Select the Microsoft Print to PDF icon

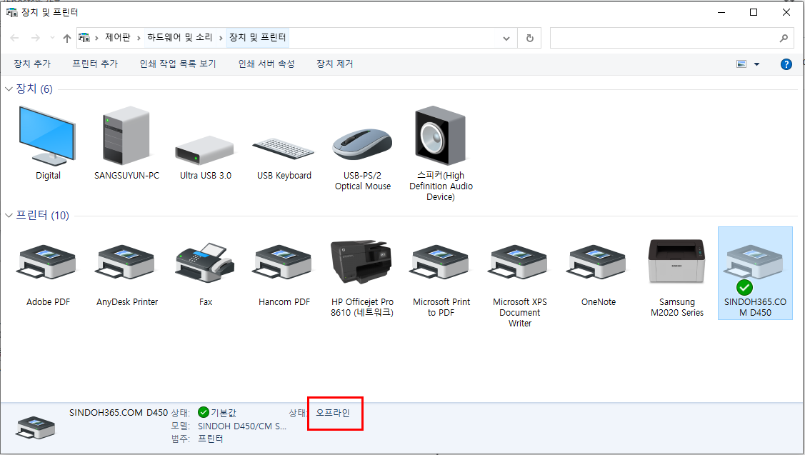441,262
